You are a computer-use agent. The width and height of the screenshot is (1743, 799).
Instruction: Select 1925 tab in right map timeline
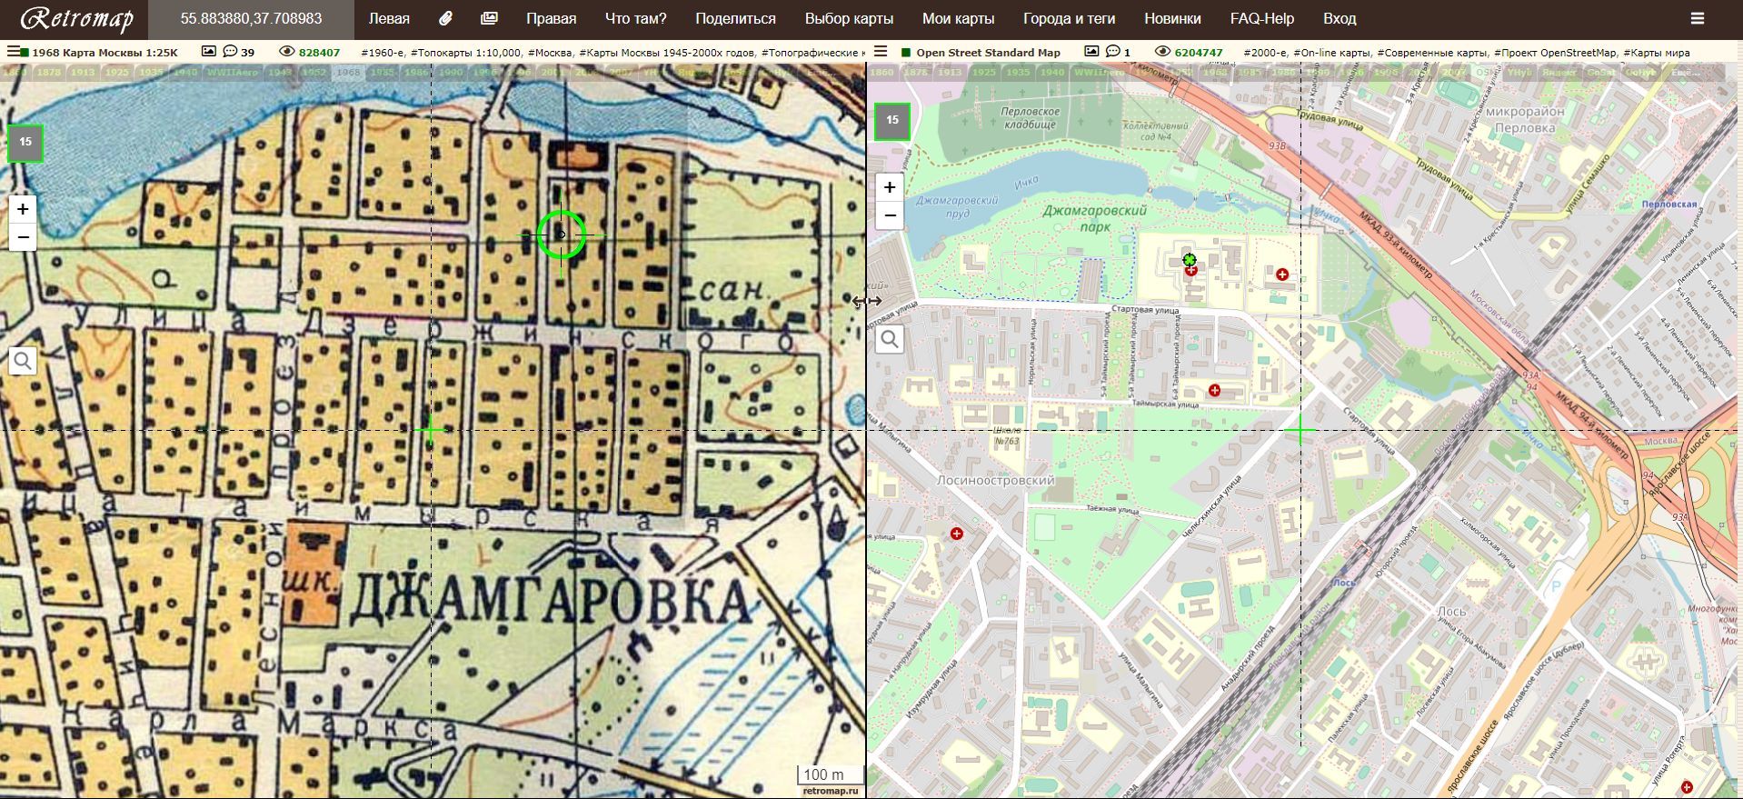(984, 72)
